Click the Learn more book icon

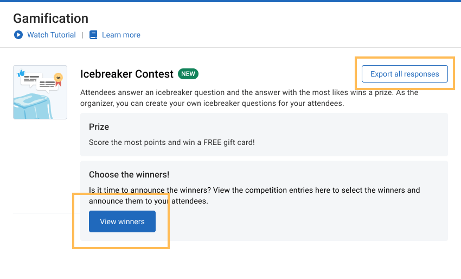click(x=93, y=35)
